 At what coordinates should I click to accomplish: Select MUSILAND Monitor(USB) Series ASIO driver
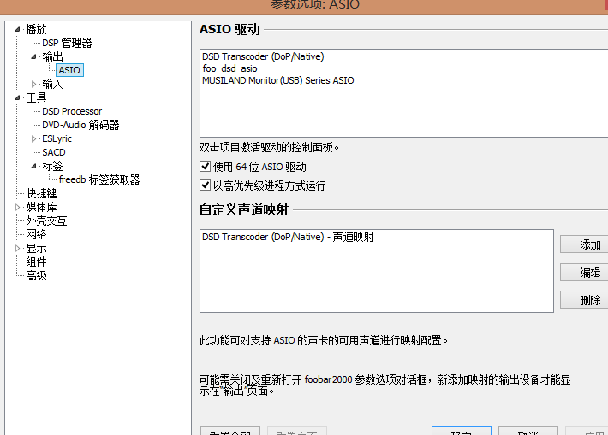pos(277,80)
